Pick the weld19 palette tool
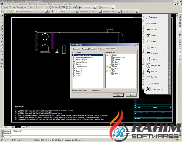Screen dimensions: 182x142 click(151, 47)
